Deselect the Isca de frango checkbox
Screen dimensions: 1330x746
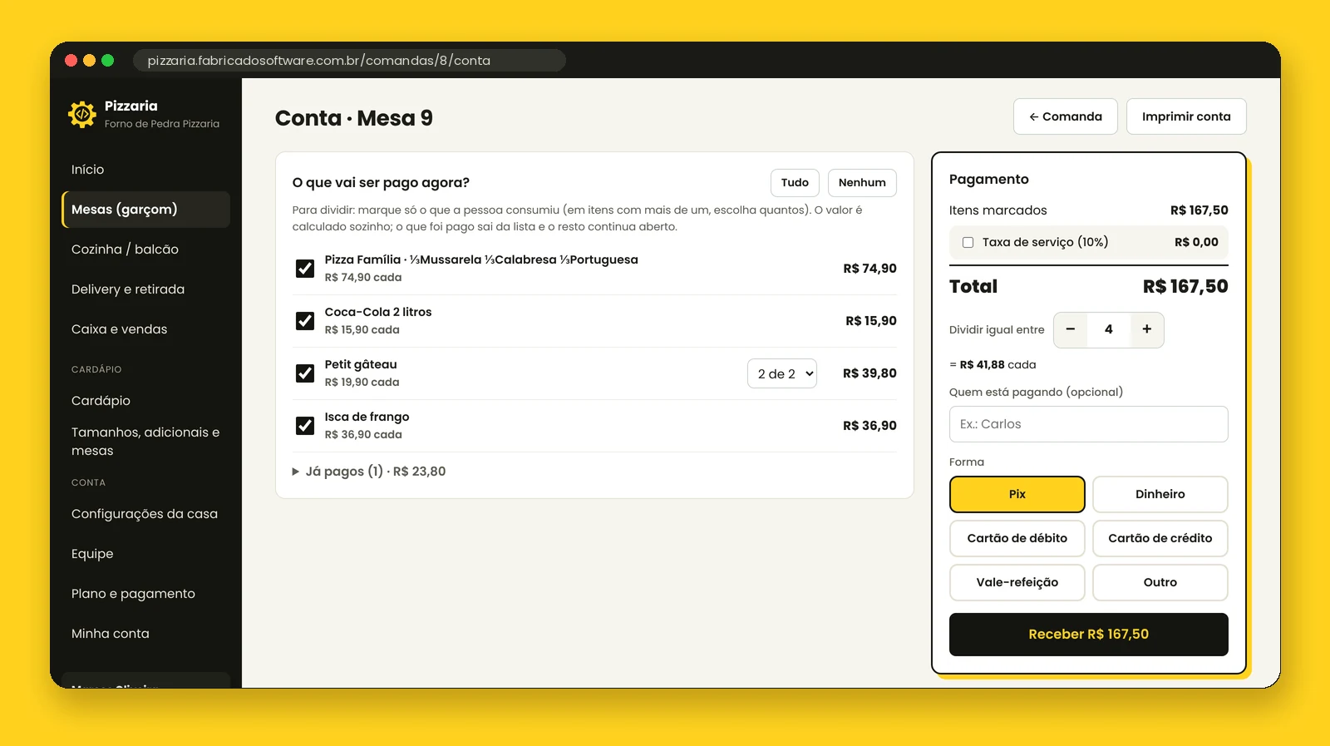click(305, 426)
